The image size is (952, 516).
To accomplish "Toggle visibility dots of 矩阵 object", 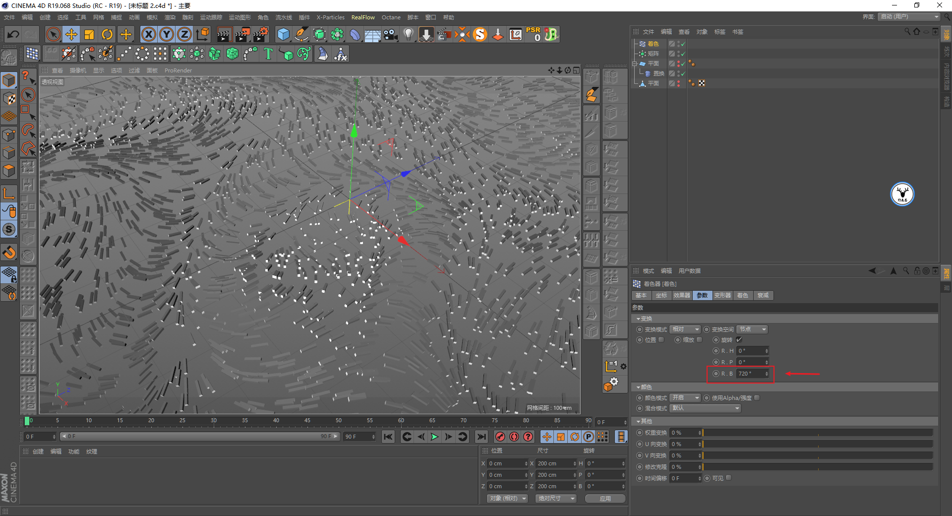I will click(678, 54).
